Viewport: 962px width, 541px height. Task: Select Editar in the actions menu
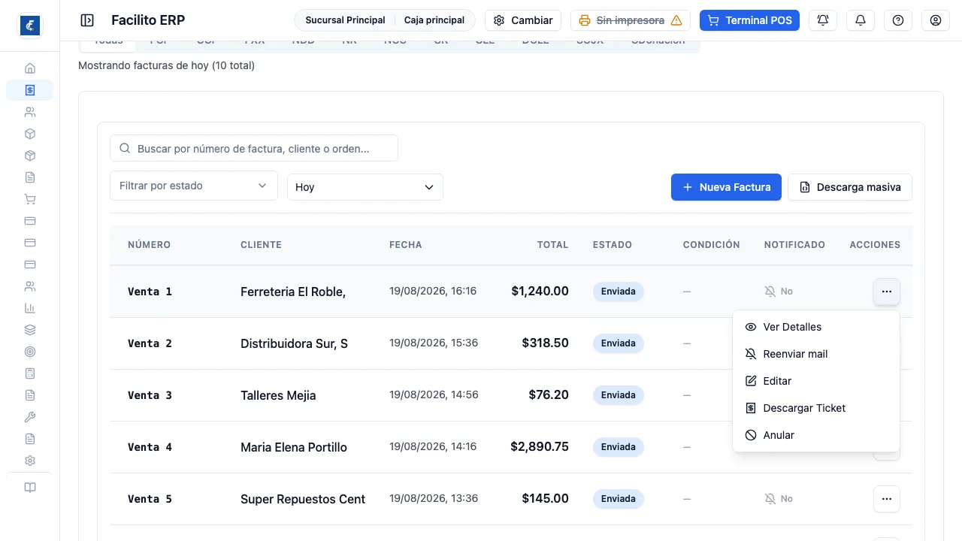pos(815,381)
